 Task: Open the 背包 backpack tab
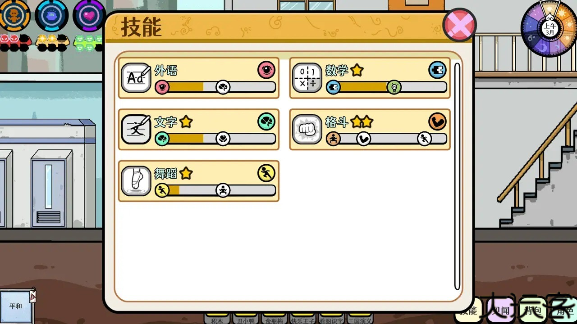tap(532, 311)
